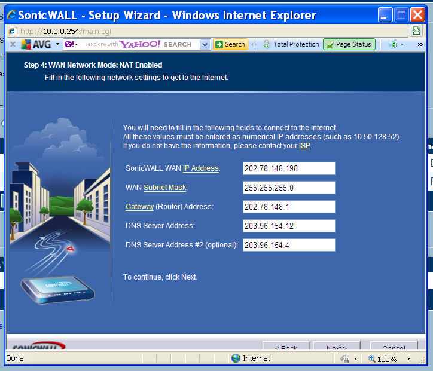The image size is (433, 371).
Task: Maximize the Setup Wizard window
Action: tap(401, 15)
